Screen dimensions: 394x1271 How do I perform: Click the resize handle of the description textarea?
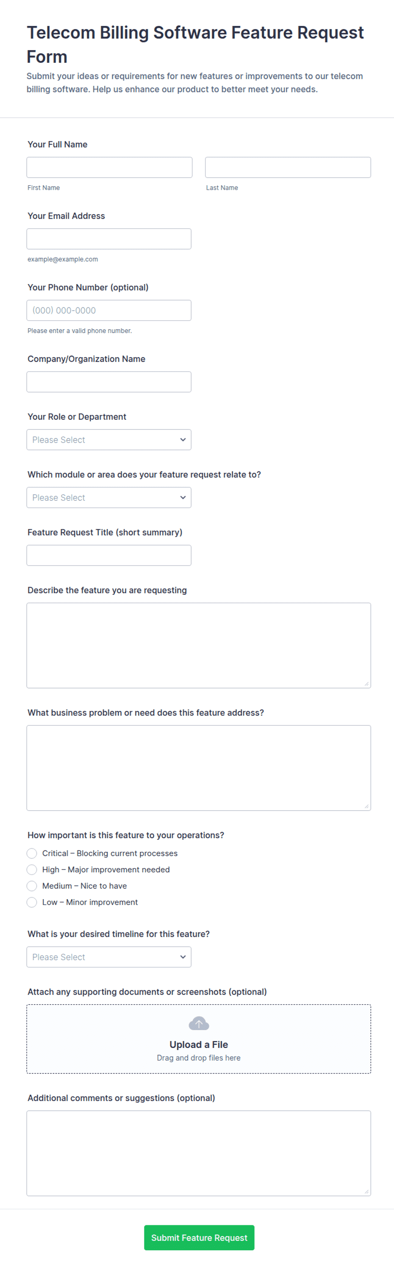pyautogui.click(x=366, y=683)
